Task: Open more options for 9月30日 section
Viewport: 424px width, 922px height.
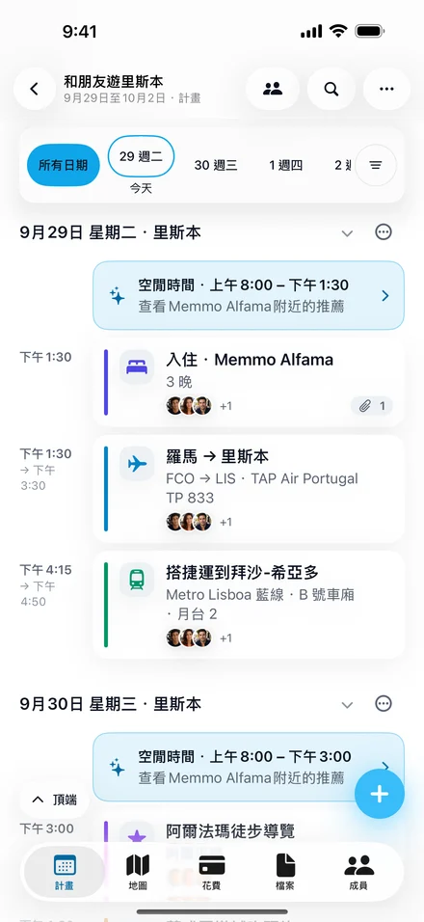Action: tap(384, 704)
